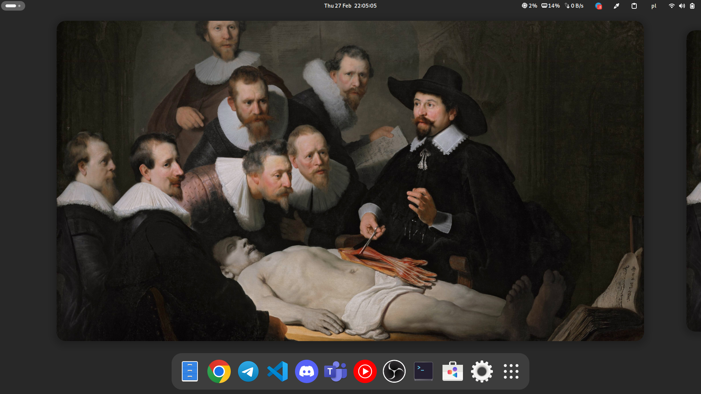Image resolution: width=701 pixels, height=394 pixels.
Task: Launch OBS Studio from the dock
Action: point(394,371)
